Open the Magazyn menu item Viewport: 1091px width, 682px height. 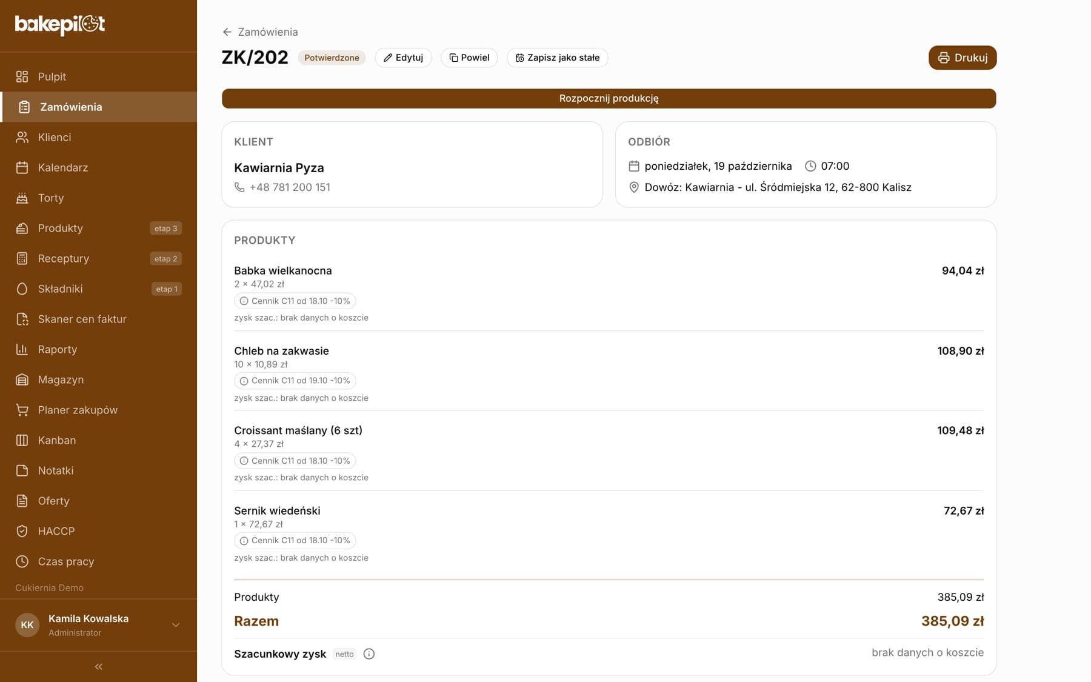tap(99, 379)
